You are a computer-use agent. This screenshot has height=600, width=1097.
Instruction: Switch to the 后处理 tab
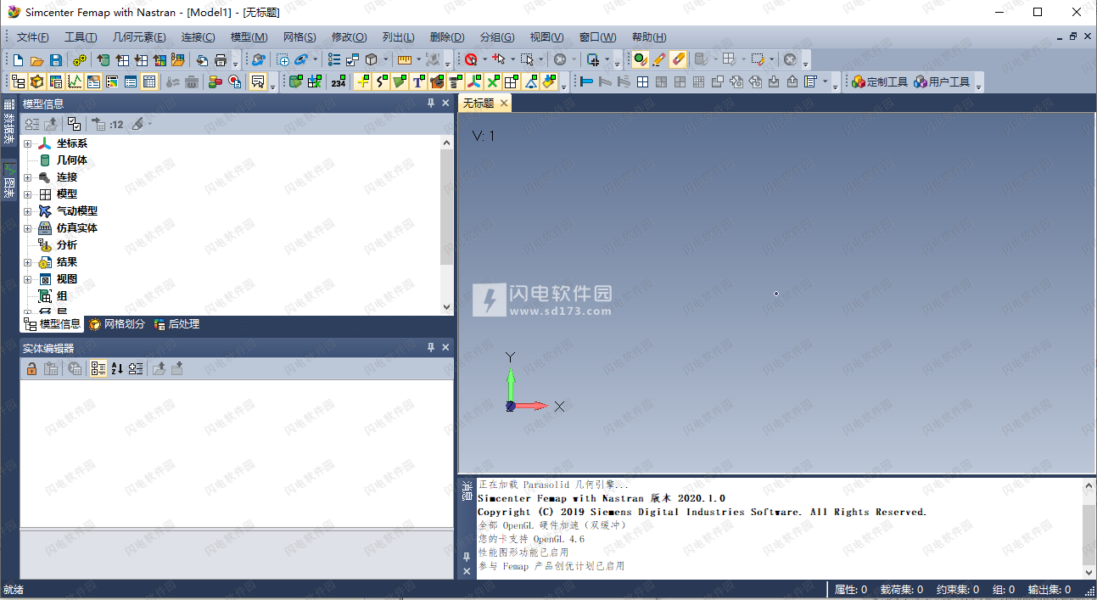coord(176,324)
